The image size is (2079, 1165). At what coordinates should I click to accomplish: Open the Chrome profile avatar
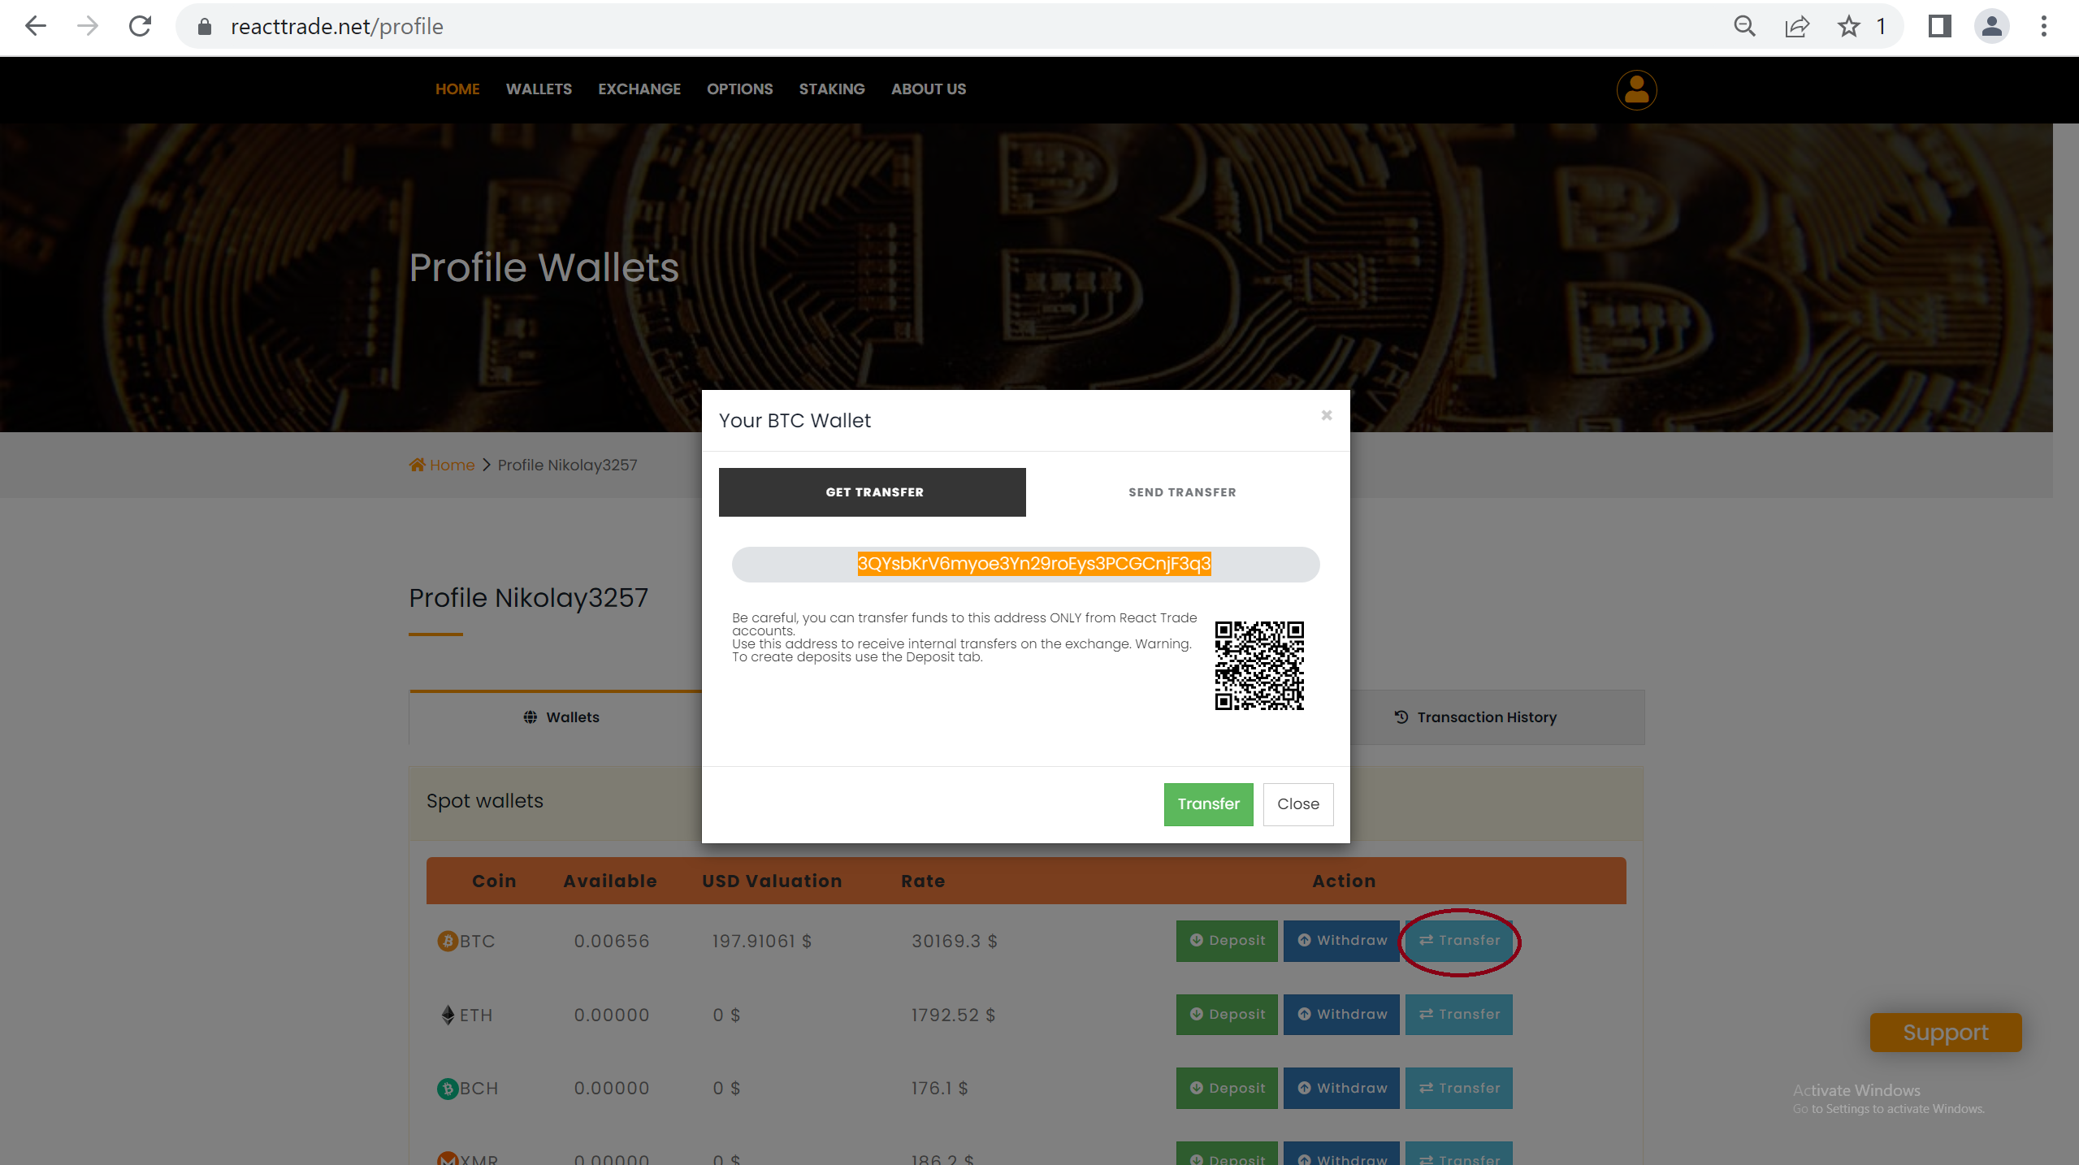1991,27
